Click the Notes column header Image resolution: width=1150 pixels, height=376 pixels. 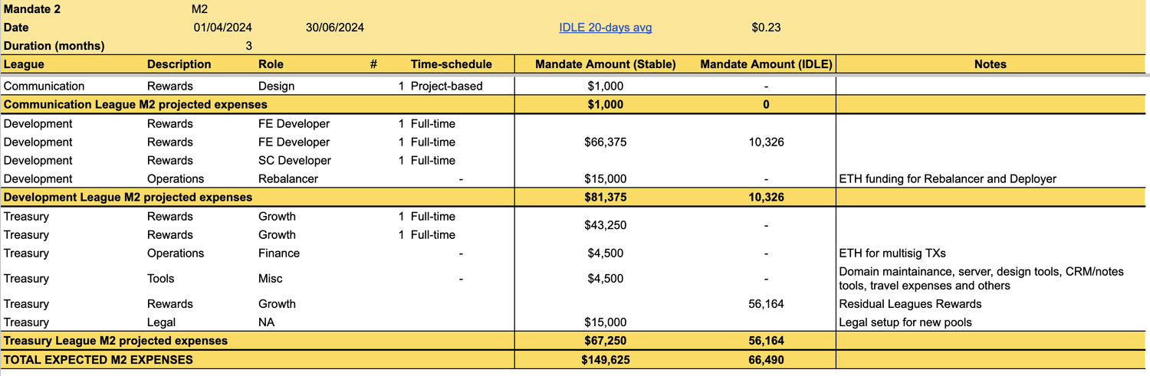[990, 64]
